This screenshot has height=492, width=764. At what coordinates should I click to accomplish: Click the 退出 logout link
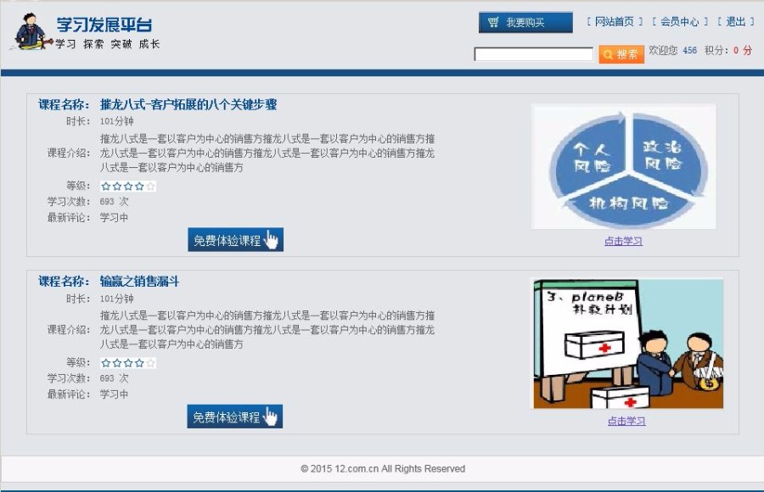(736, 22)
